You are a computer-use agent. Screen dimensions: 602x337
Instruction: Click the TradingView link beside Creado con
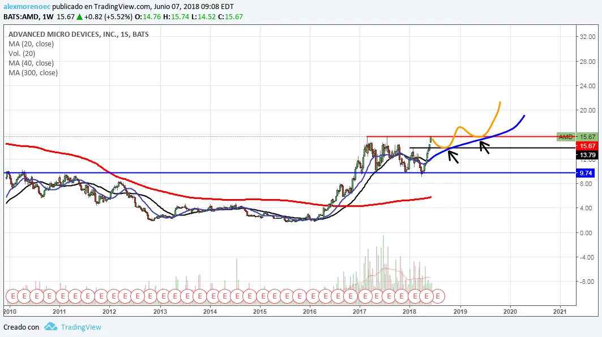(x=81, y=327)
